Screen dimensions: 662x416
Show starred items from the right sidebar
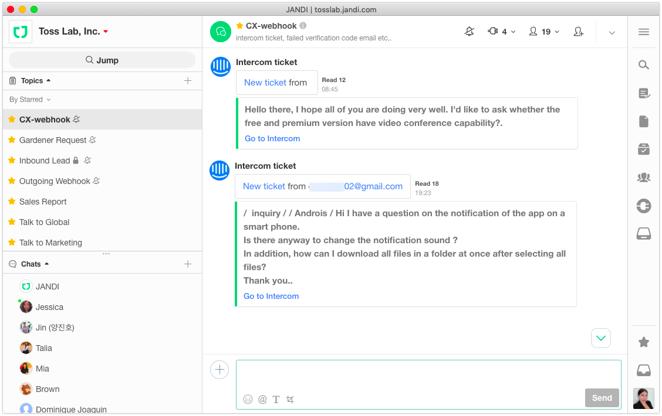[643, 342]
